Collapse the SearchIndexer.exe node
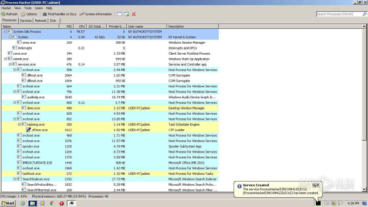 [15, 179]
